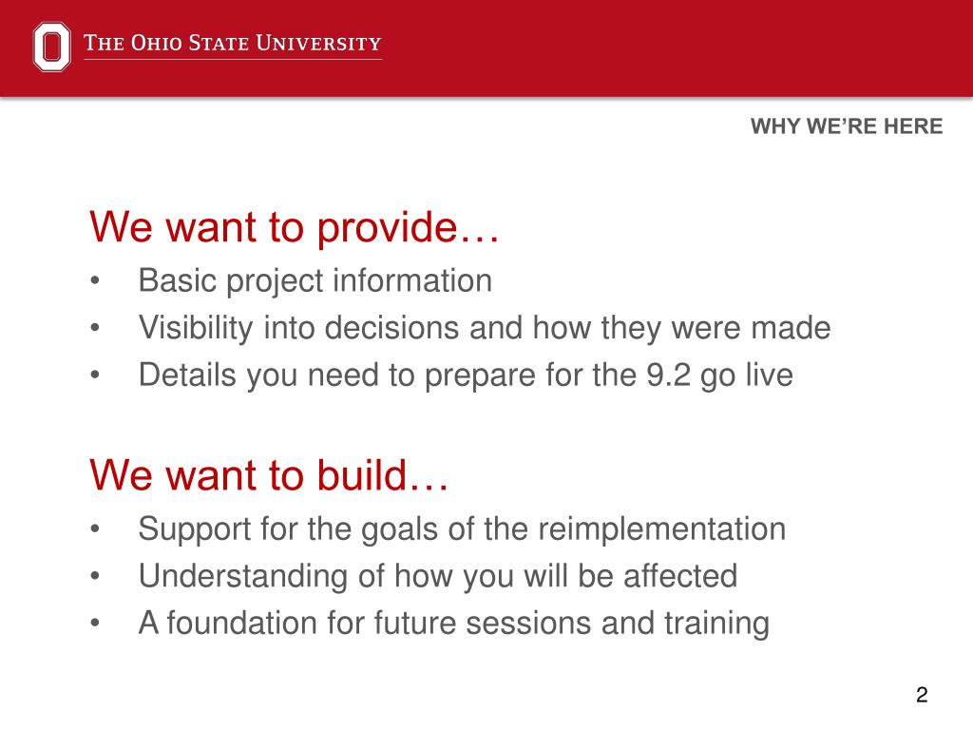The height and width of the screenshot is (730, 973).
Task: Click the red header banner
Action: (486, 48)
